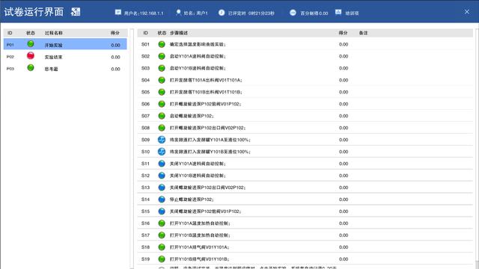This screenshot has height=269, width=479.
Task: Click the clock icon for elapsed time
Action: tap(222, 13)
